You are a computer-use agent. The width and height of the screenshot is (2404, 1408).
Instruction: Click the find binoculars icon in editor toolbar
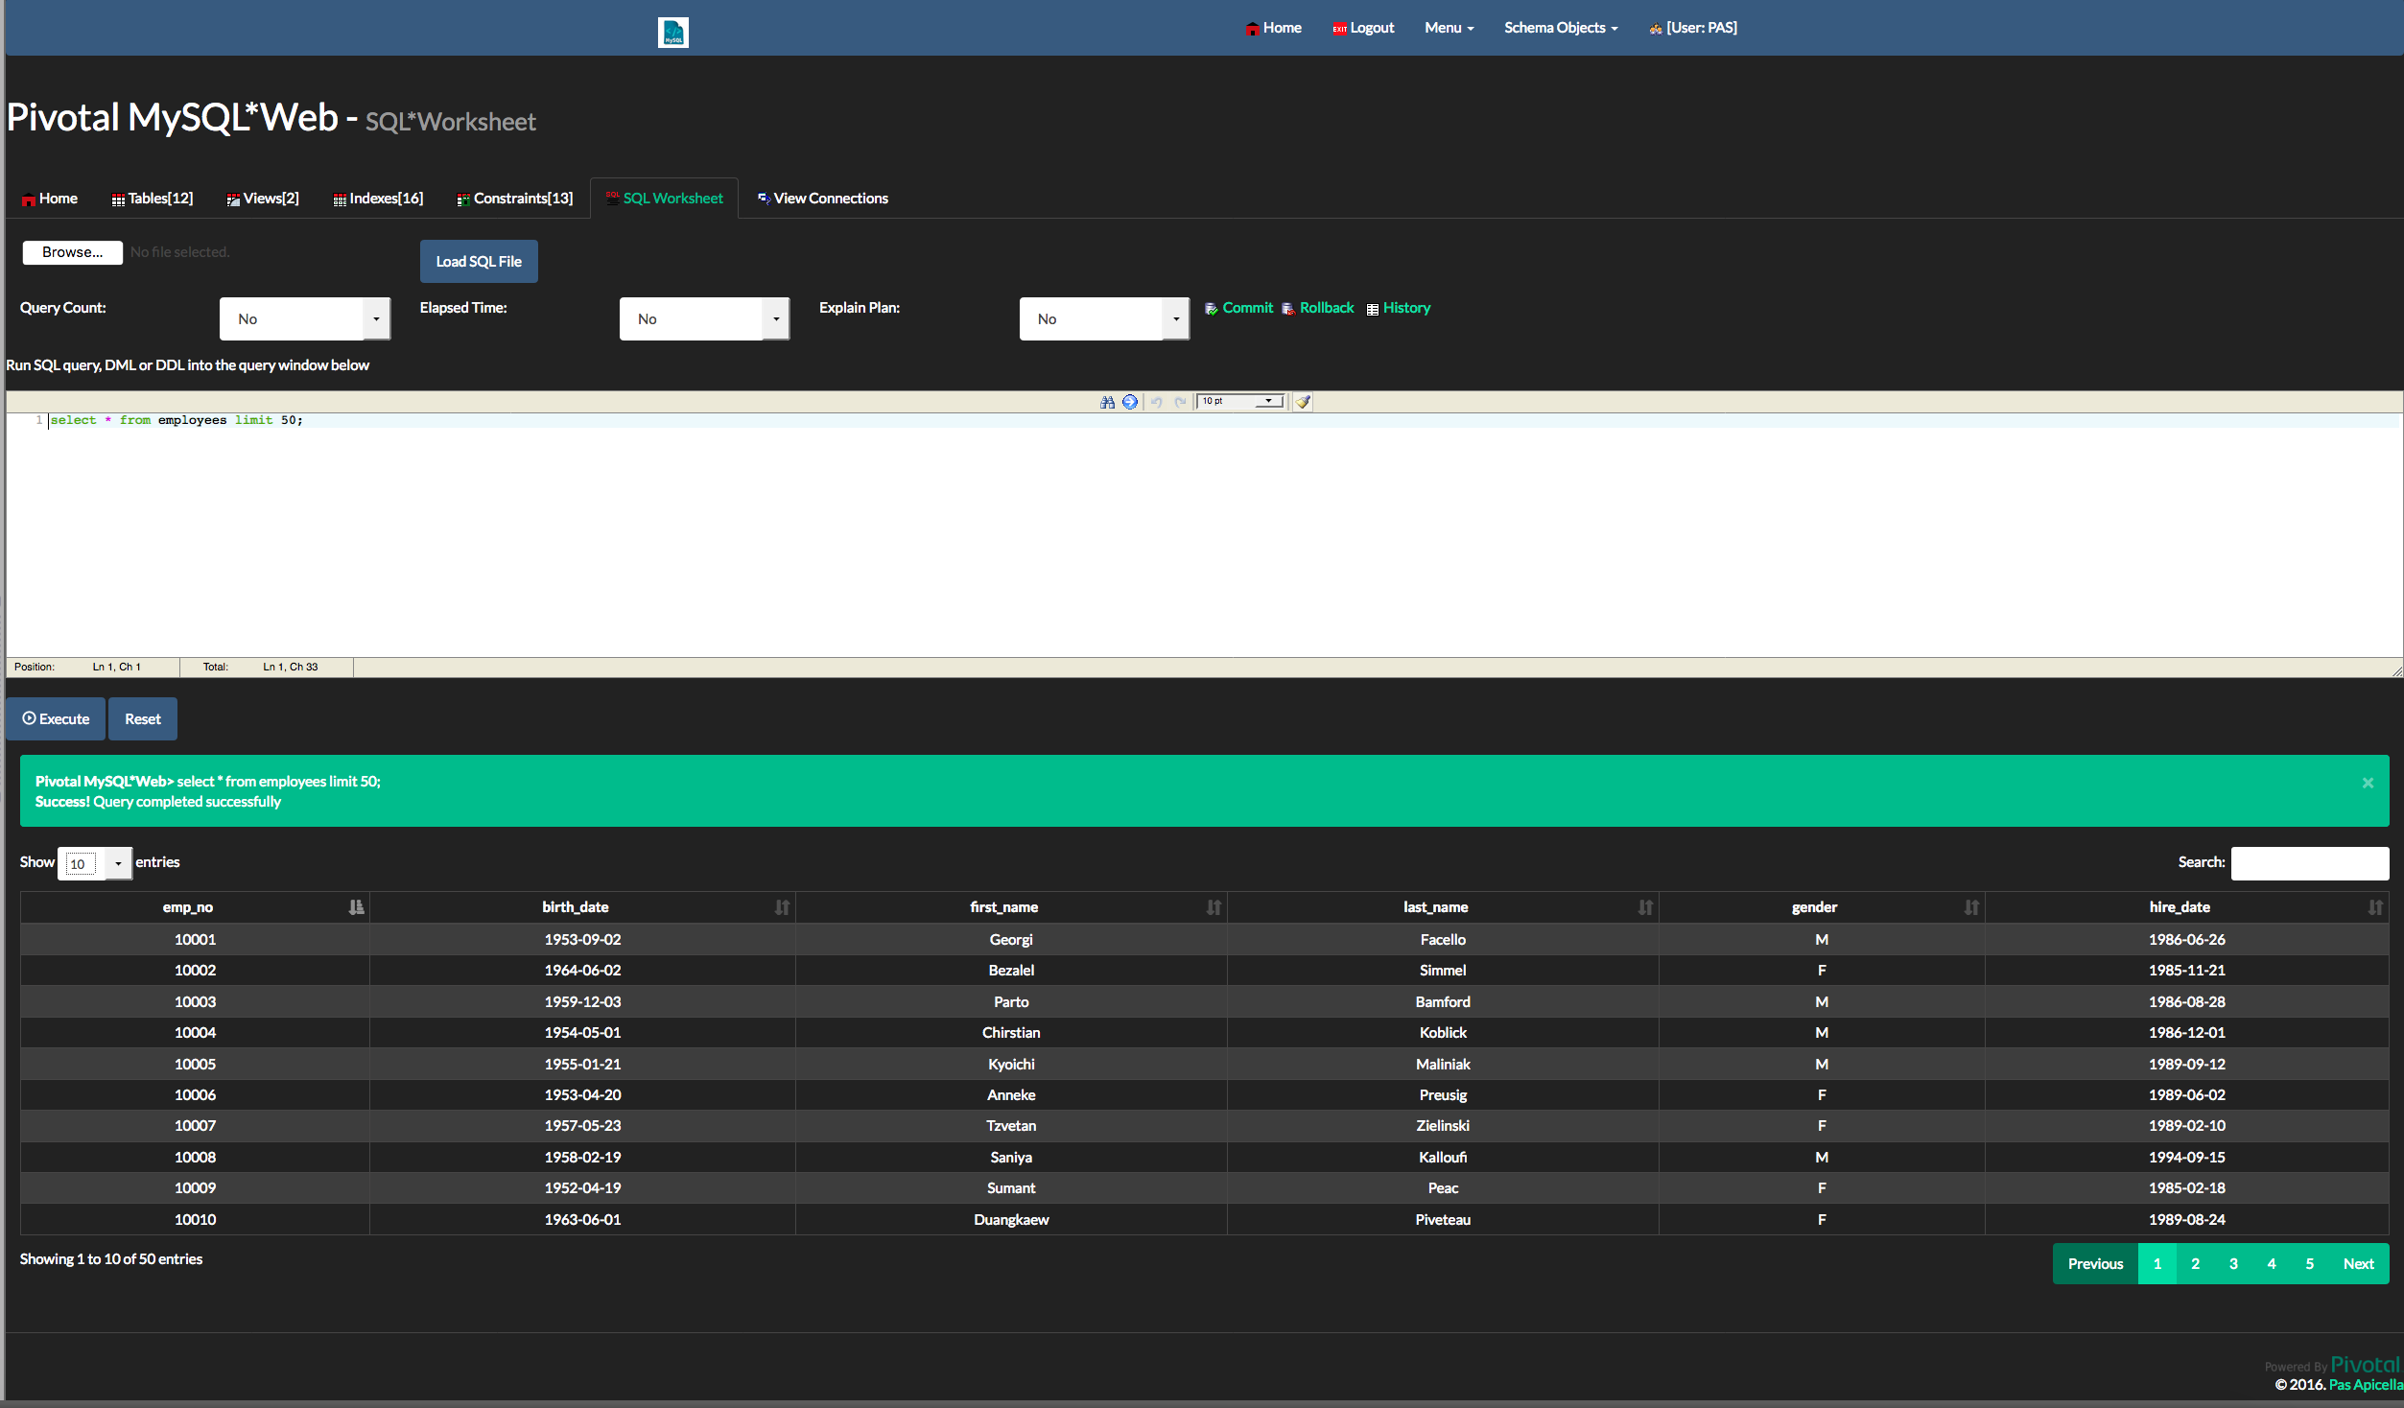click(1107, 402)
